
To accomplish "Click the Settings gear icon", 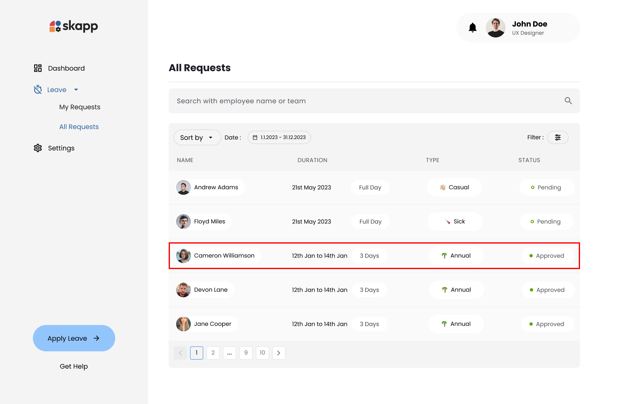I will 38,148.
